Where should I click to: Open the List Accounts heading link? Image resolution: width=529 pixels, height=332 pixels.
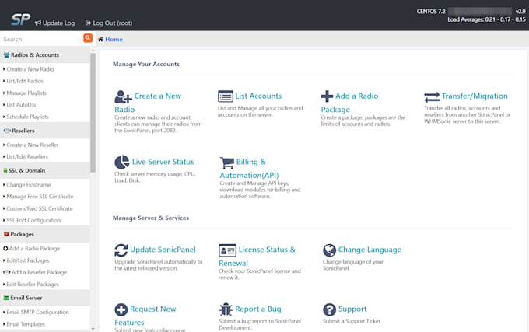pyautogui.click(x=258, y=96)
